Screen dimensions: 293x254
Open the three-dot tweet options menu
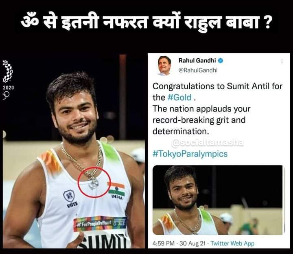click(x=282, y=61)
